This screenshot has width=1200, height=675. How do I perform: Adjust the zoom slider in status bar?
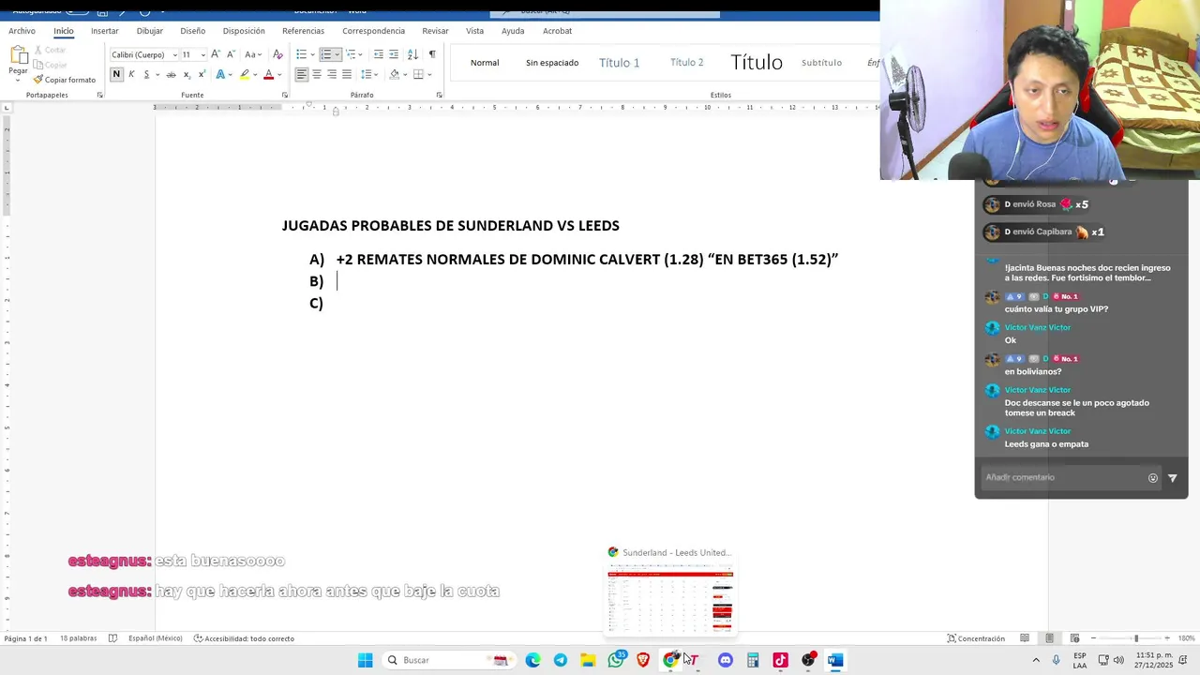point(1135,638)
